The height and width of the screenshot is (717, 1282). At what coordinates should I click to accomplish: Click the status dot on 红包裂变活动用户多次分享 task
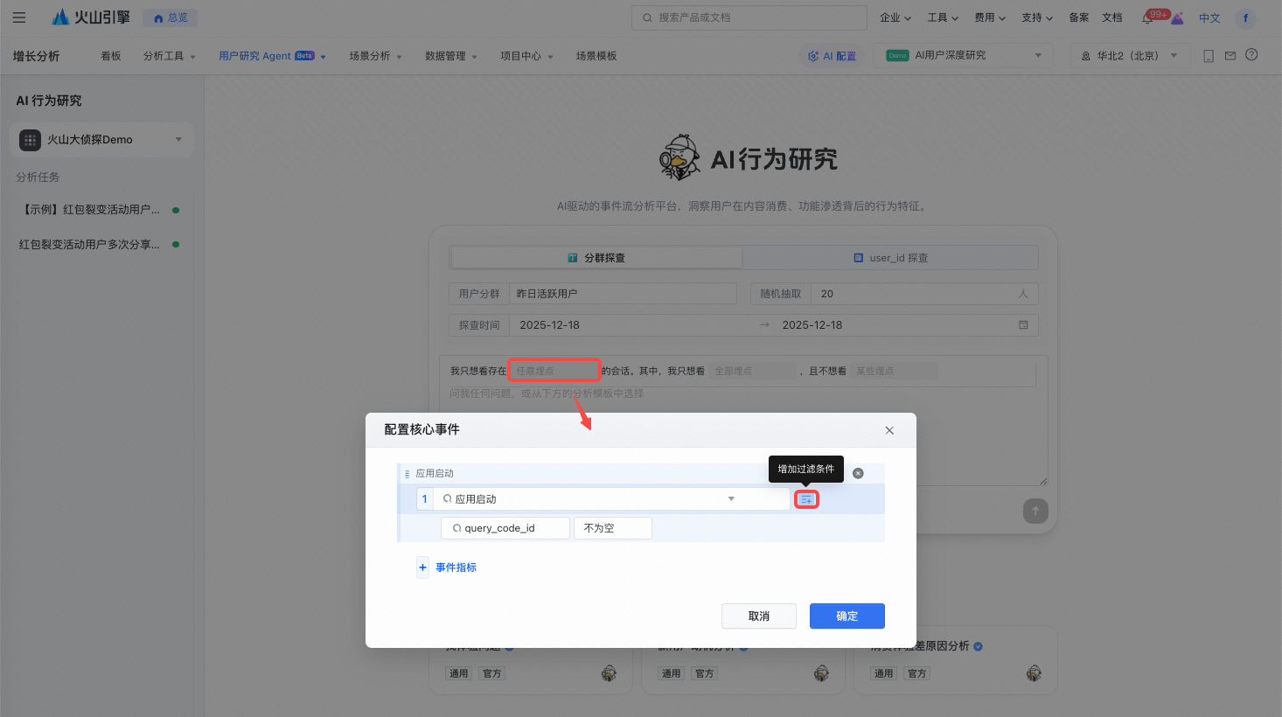[x=176, y=245]
